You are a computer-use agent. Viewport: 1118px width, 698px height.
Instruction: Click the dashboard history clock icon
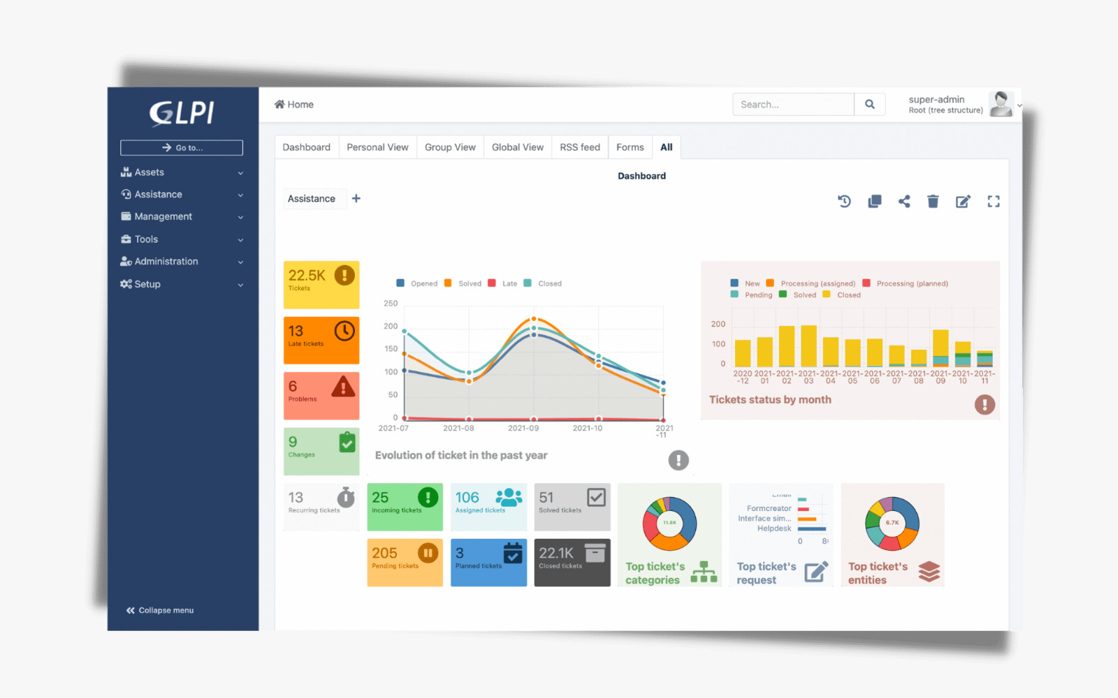click(844, 202)
